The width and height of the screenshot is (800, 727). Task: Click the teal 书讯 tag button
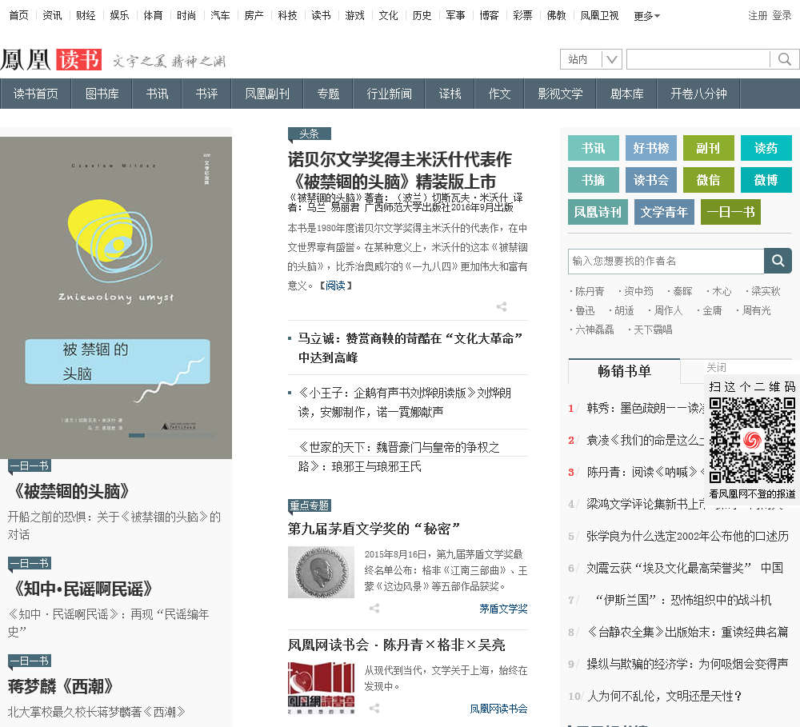[x=594, y=148]
